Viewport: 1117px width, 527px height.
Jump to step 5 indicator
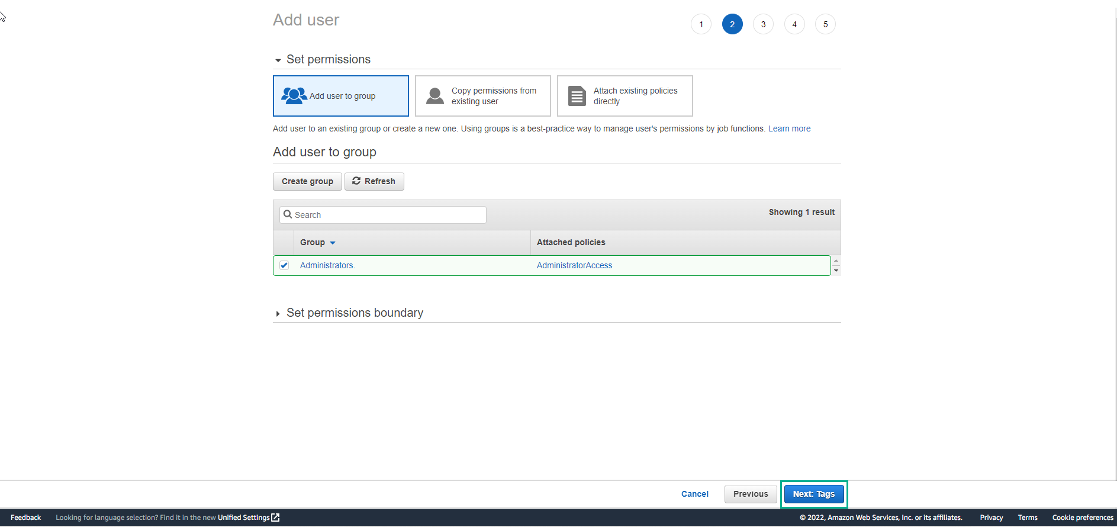pos(826,24)
